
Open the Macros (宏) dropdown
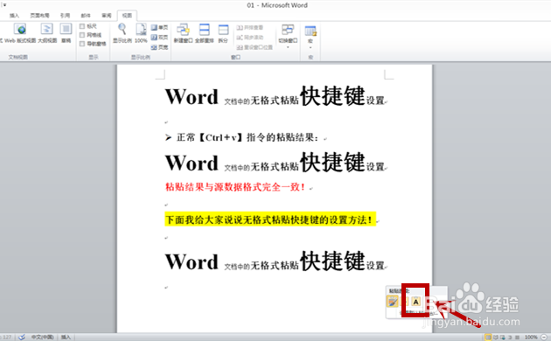pos(310,36)
